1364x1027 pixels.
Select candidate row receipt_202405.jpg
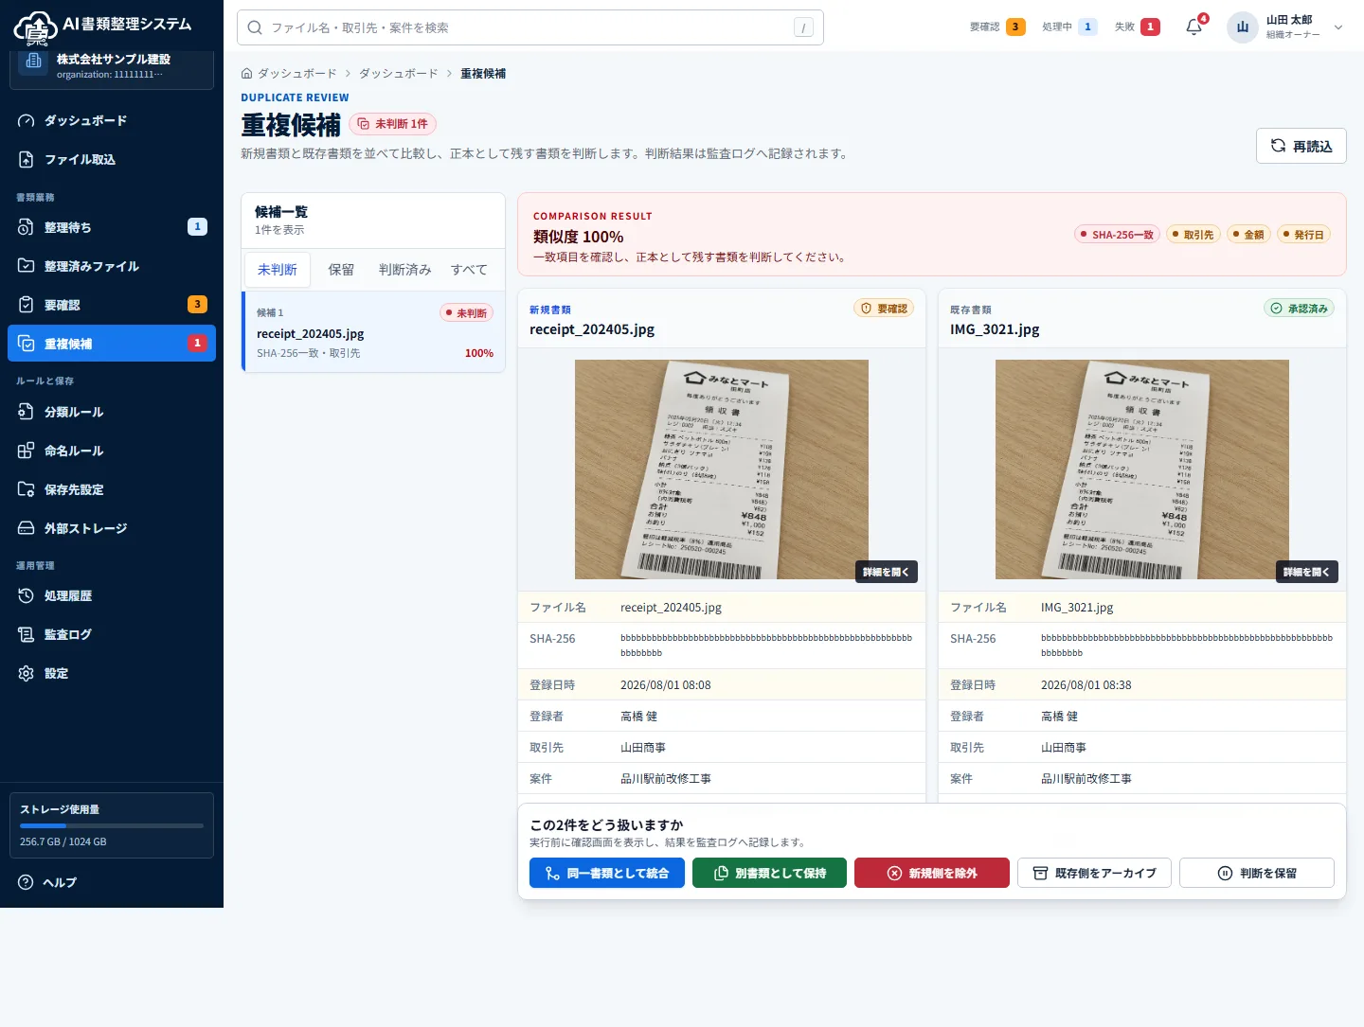point(374,332)
